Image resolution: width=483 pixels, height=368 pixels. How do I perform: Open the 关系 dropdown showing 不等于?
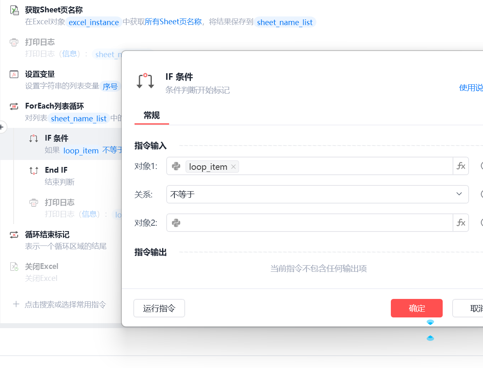click(x=317, y=194)
